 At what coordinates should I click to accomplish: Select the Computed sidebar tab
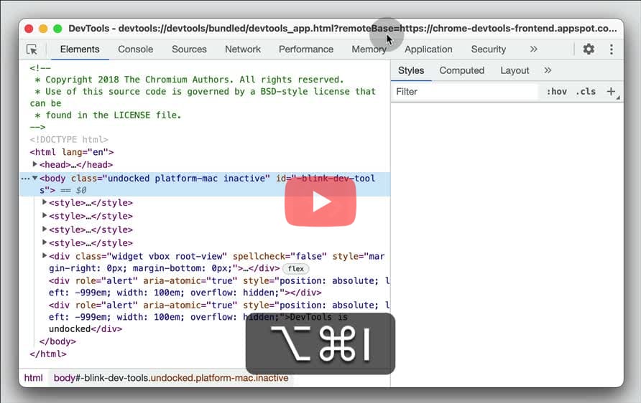pos(461,70)
